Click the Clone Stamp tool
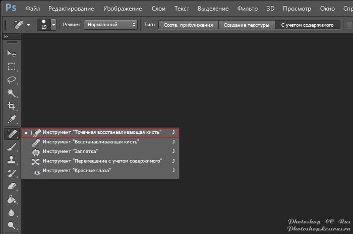This screenshot has width=353, height=234. click(x=11, y=160)
